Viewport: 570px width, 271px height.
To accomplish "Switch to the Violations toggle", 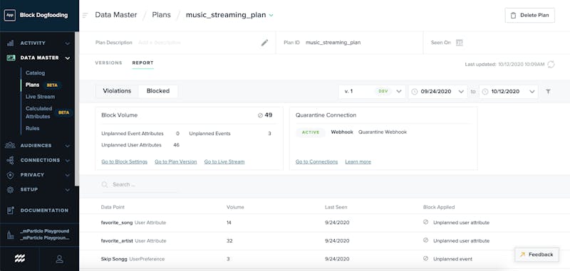I will 117,91.
